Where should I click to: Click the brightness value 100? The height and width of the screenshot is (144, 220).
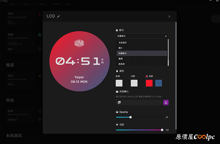pyautogui.click(x=167, y=130)
